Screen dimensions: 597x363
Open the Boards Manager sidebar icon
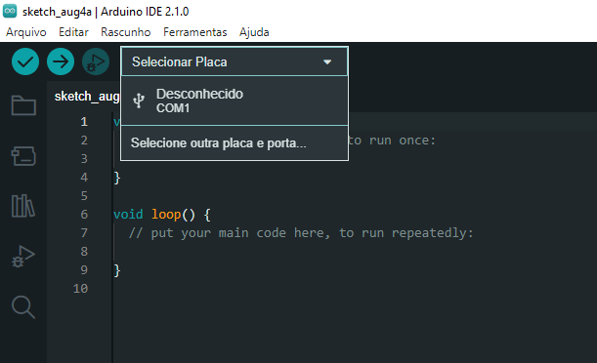(x=23, y=156)
